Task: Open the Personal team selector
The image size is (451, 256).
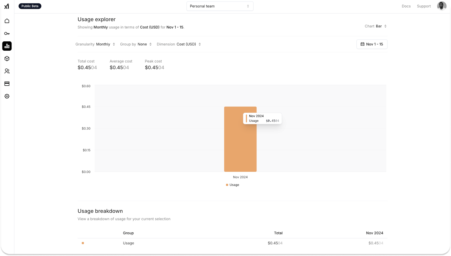Action: tap(220, 6)
